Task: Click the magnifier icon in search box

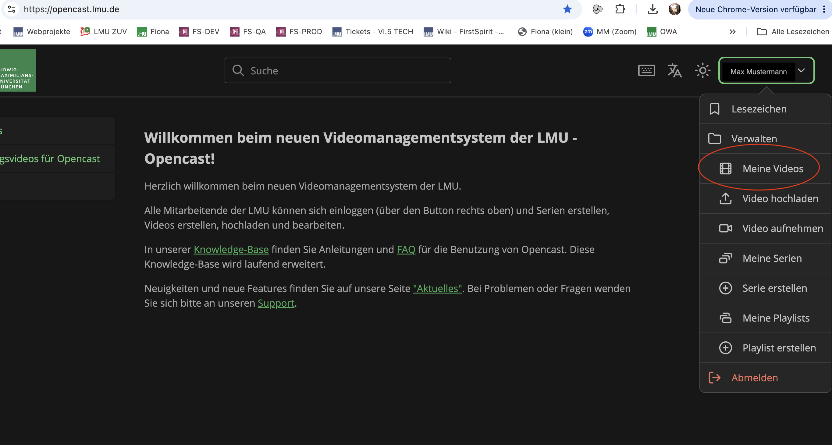Action: point(238,70)
